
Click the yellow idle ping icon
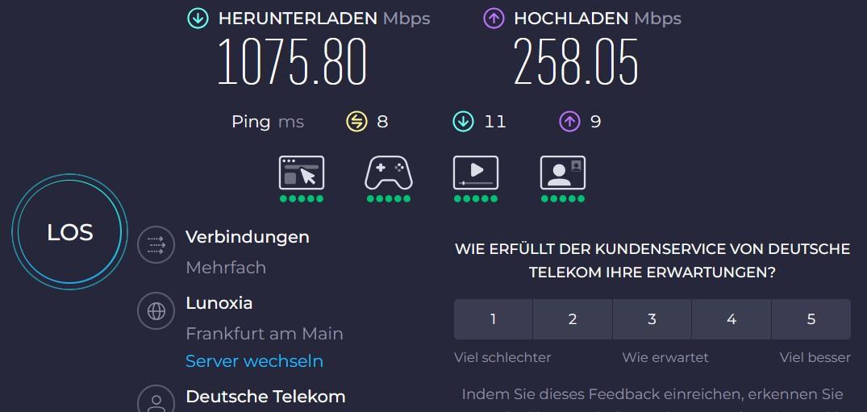pos(356,122)
